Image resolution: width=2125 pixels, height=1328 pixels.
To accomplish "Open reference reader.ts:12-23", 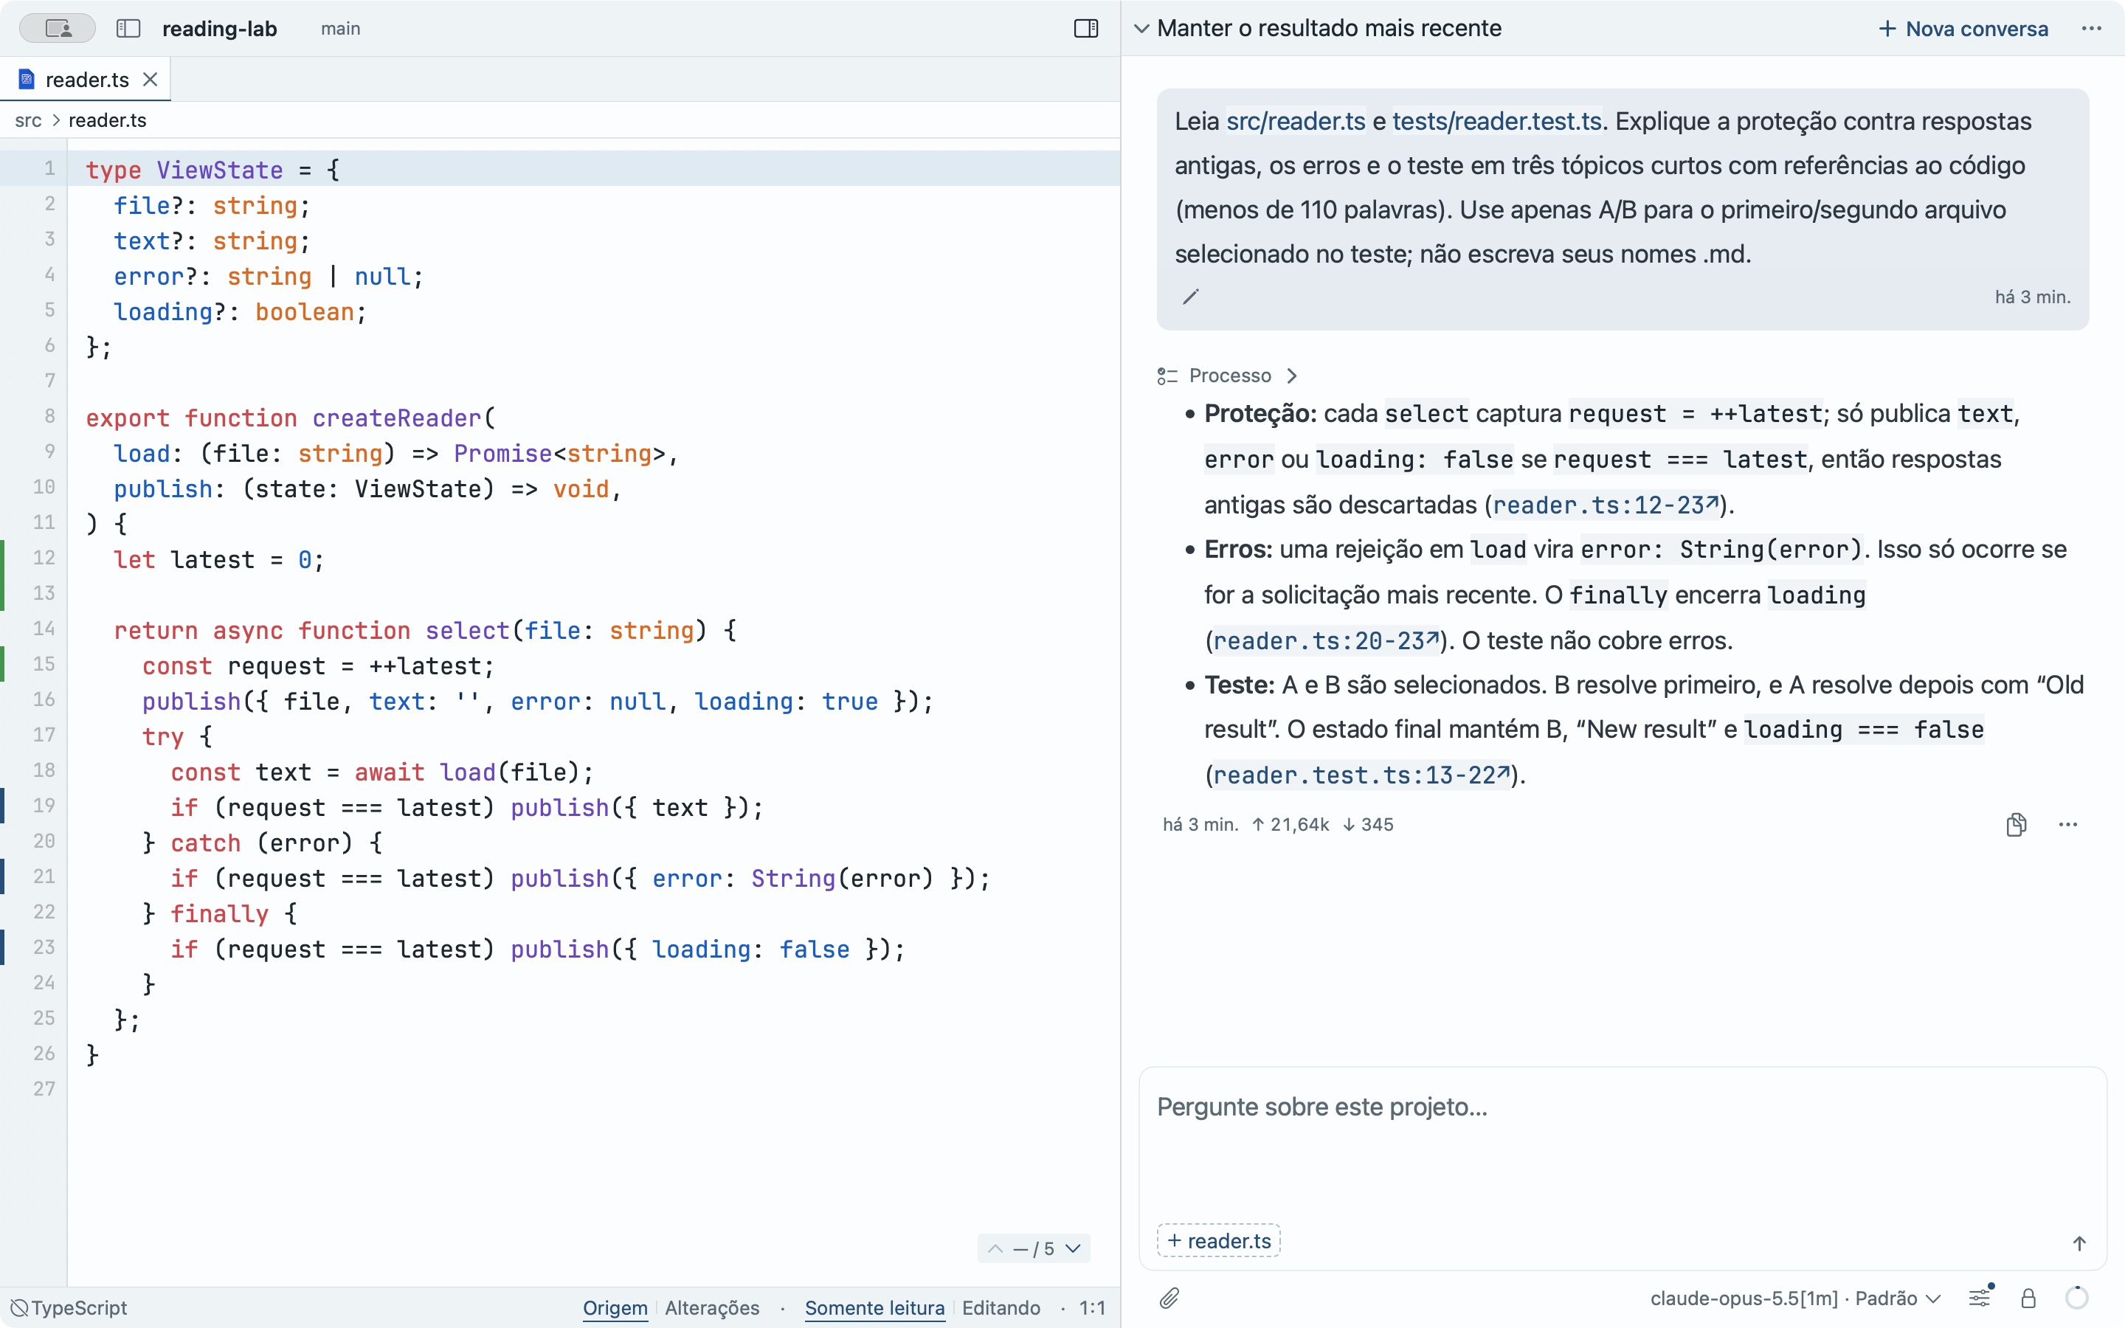I will [x=1606, y=505].
